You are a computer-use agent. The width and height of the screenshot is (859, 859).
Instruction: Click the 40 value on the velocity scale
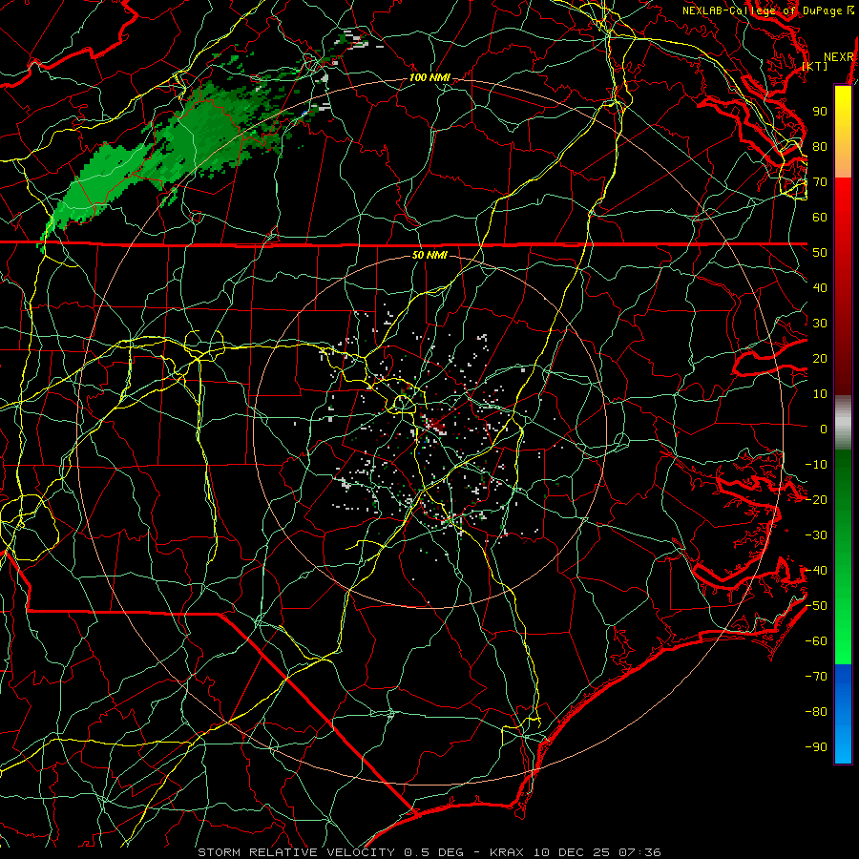coord(820,287)
